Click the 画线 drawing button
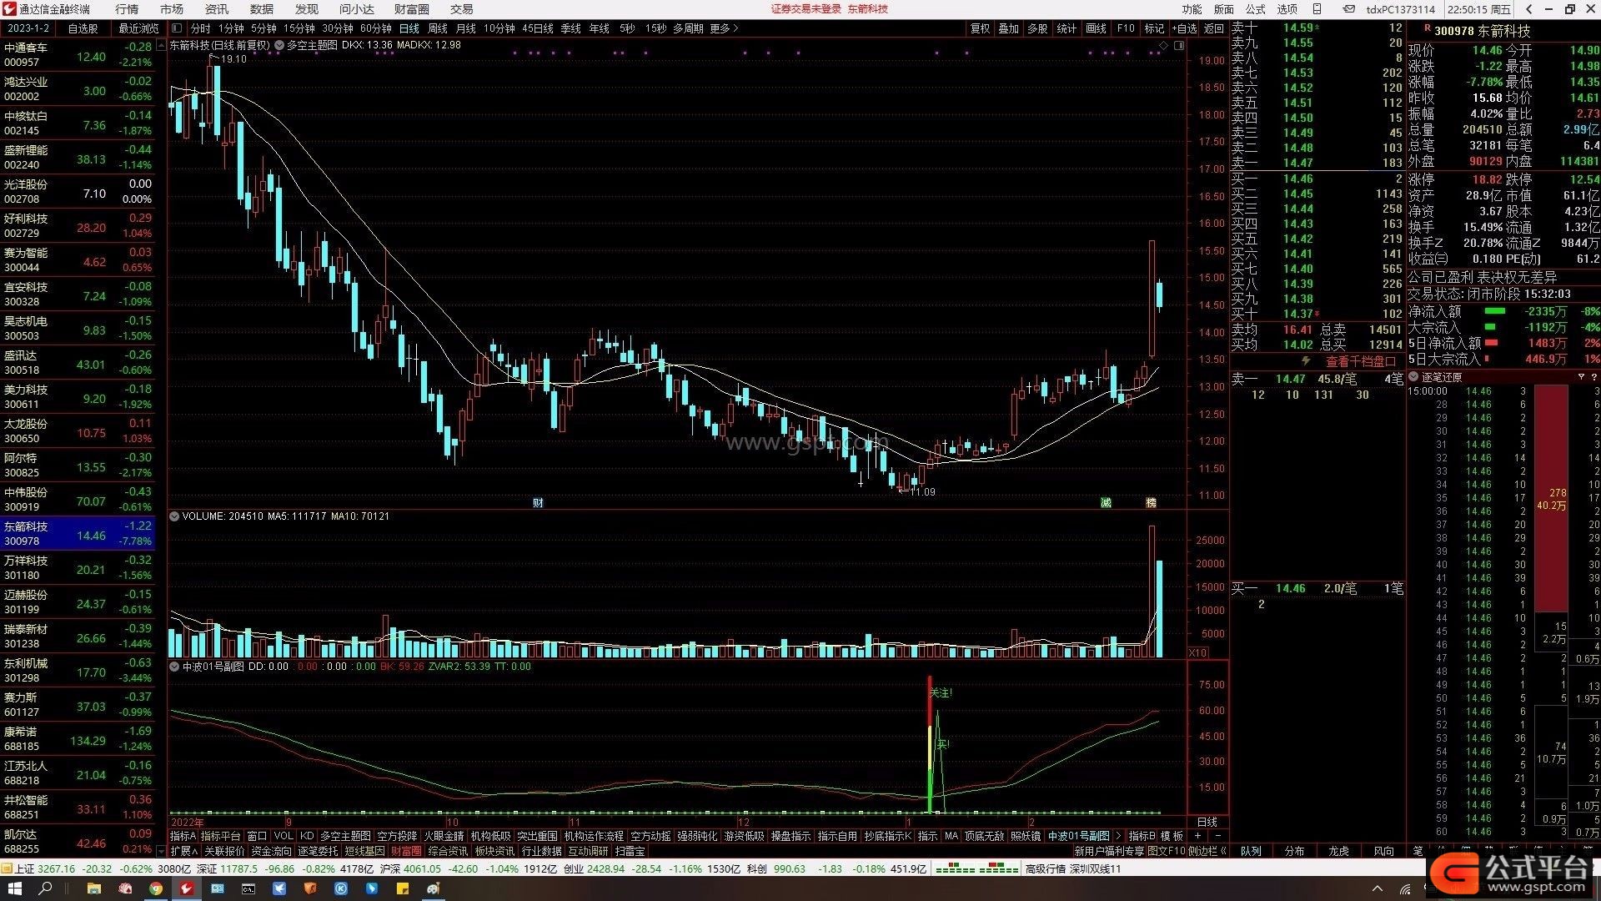 pos(1096,28)
